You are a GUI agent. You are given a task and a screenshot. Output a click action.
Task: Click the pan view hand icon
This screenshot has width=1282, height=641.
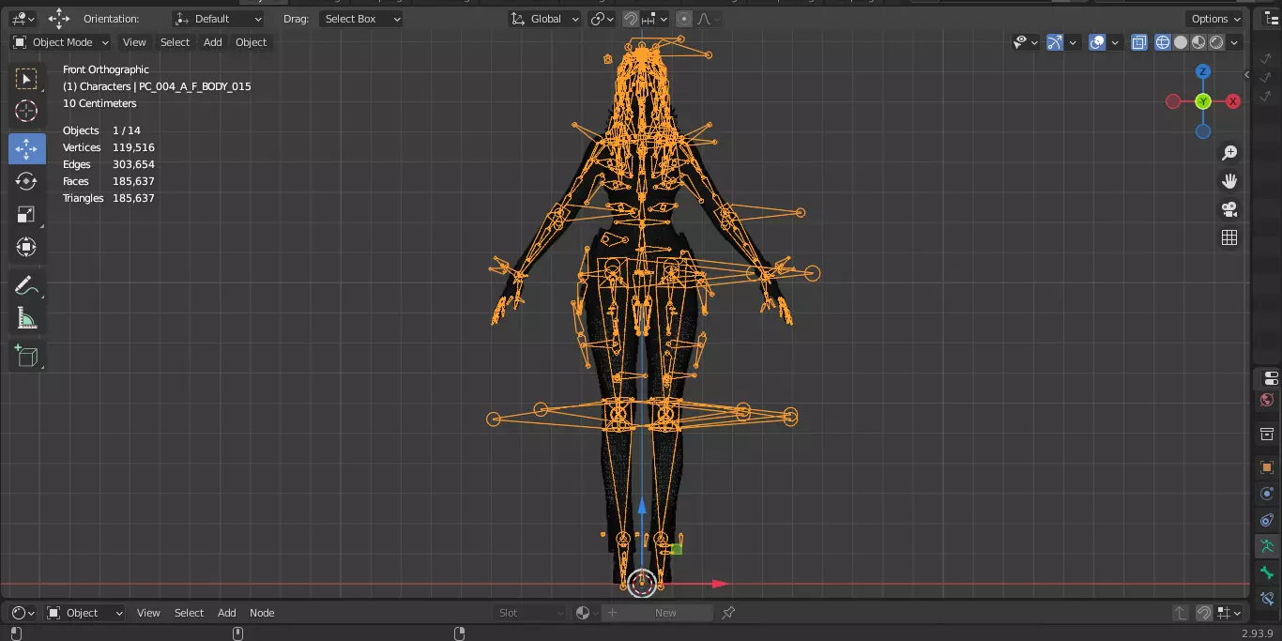tap(1229, 181)
